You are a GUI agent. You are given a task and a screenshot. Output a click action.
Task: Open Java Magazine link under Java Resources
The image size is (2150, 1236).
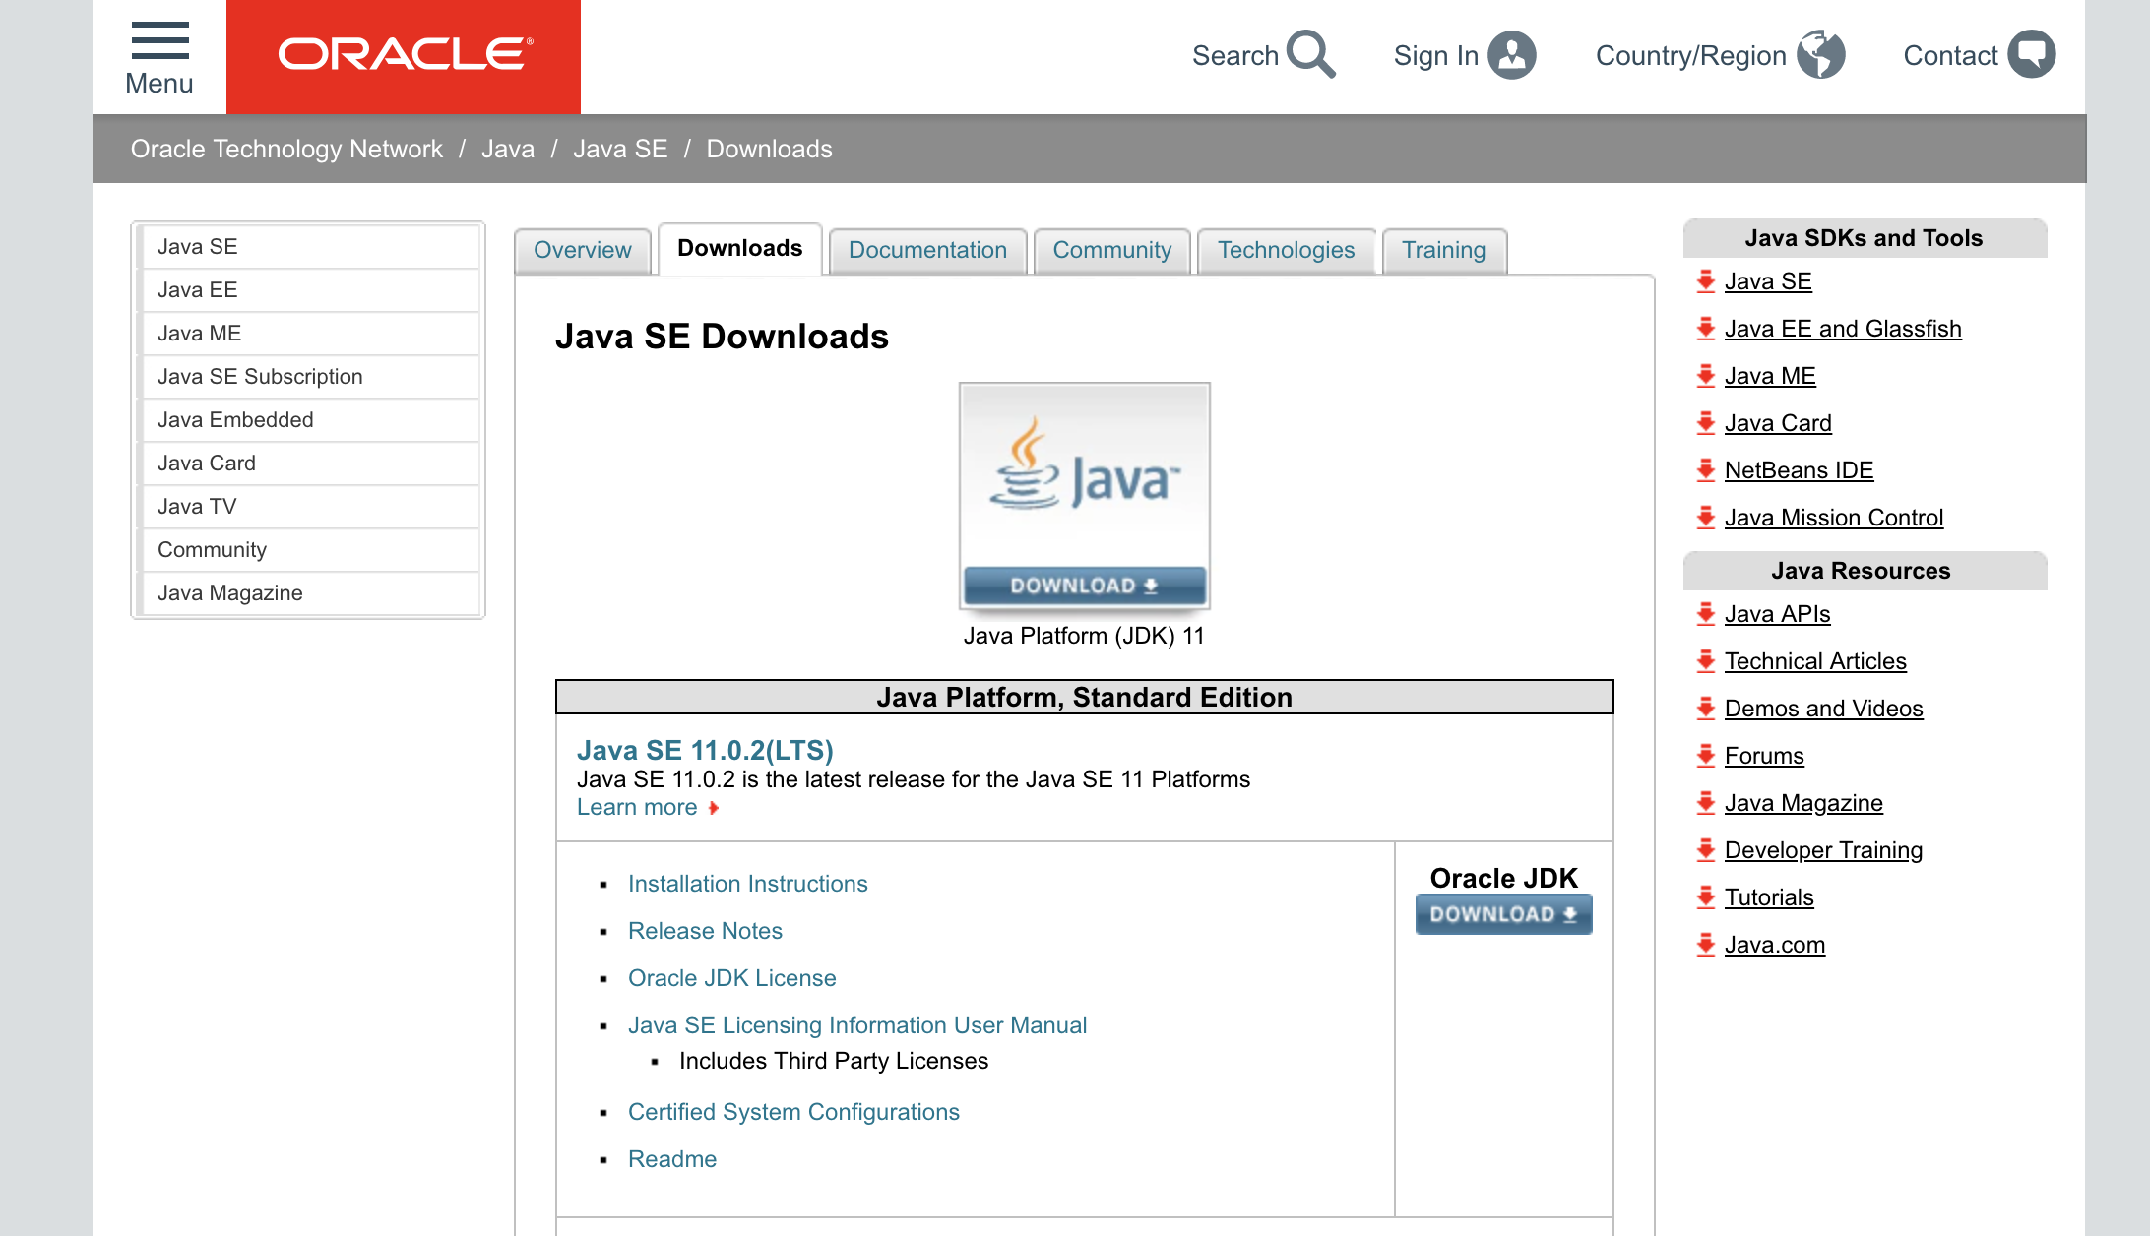pyautogui.click(x=1803, y=804)
